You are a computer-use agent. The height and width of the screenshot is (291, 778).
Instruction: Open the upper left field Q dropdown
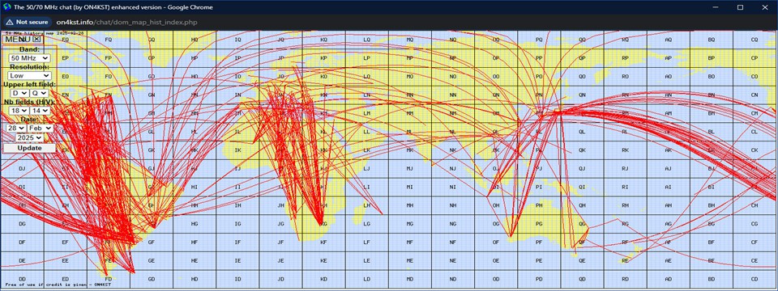point(39,93)
